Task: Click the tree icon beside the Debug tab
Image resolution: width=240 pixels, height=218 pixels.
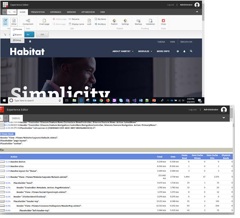Action: (x=6, y=118)
